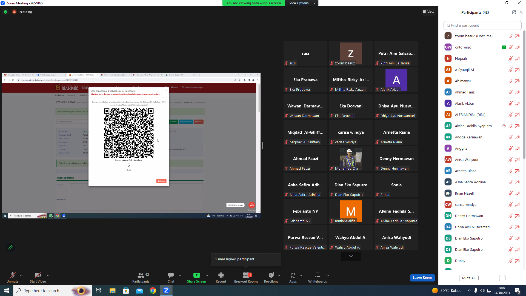Open the View Options dropdown
The height and width of the screenshot is (296, 526).
tap(302, 3)
